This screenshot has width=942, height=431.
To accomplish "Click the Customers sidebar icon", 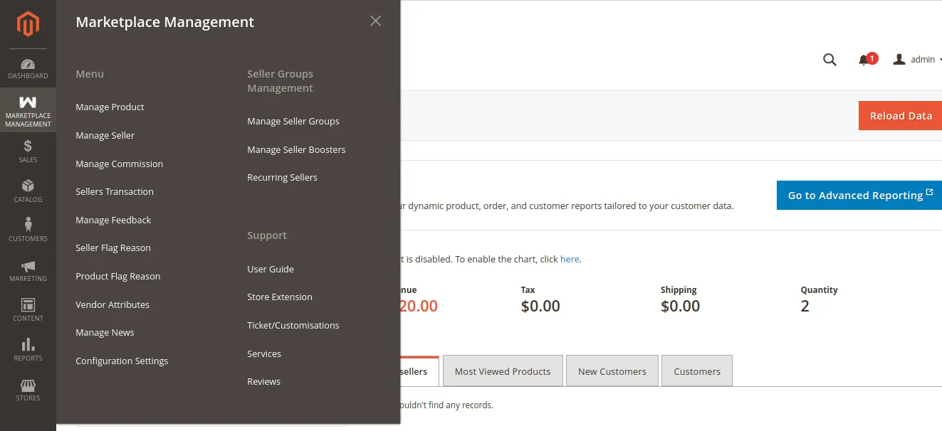I will click(x=28, y=229).
